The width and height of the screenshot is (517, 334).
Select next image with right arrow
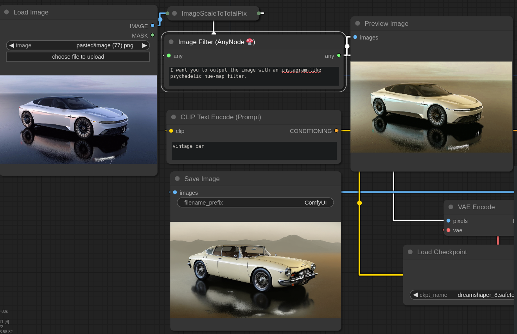[x=144, y=45]
